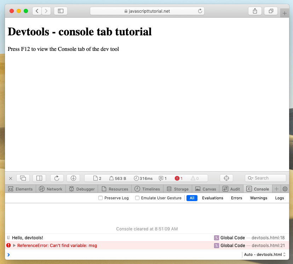Click the warning count triangle indicator

195,178
